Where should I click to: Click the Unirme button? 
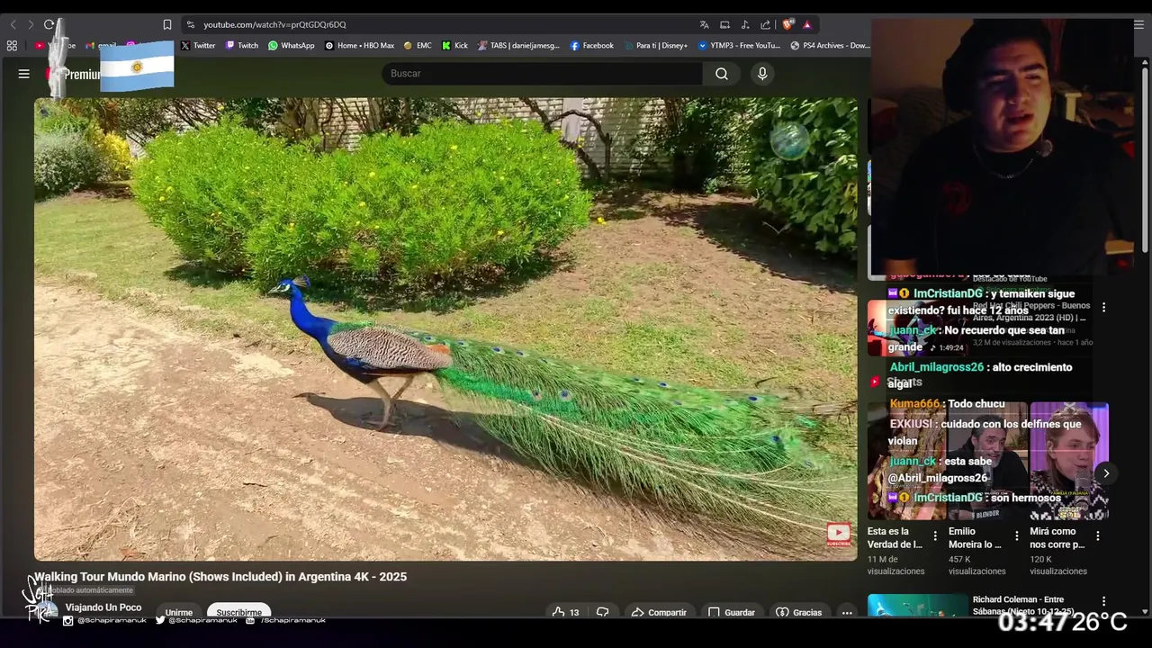[179, 612]
